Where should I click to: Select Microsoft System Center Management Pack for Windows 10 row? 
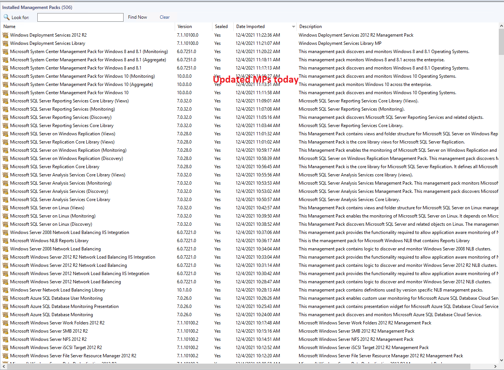250,93
